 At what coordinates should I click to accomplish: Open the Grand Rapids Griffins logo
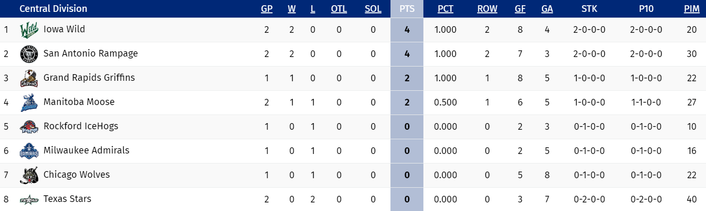tap(29, 78)
